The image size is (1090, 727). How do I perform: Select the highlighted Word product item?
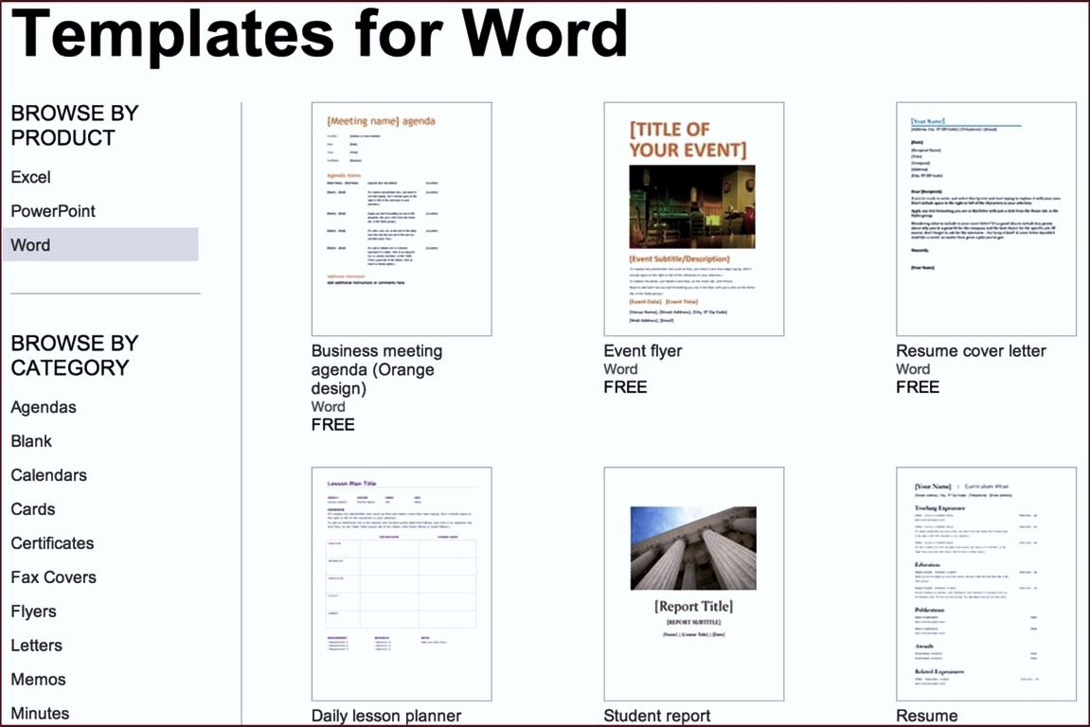[x=100, y=244]
